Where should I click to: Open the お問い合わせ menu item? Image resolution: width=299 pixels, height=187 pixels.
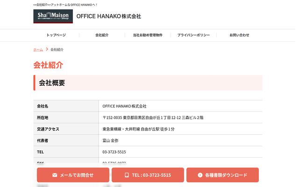pyautogui.click(x=239, y=35)
